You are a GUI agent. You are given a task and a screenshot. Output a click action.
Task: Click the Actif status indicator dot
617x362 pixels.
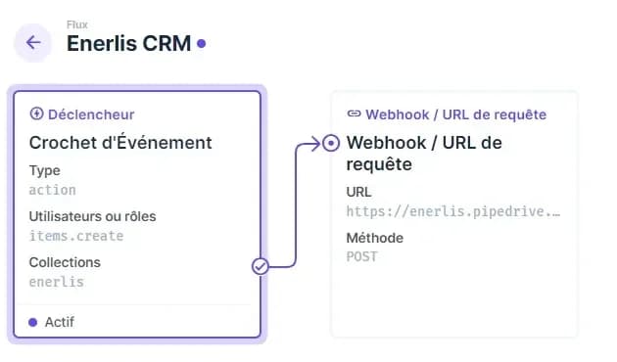point(33,322)
